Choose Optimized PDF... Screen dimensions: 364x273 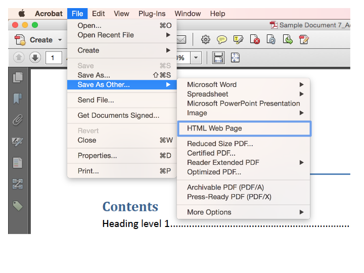point(244,172)
